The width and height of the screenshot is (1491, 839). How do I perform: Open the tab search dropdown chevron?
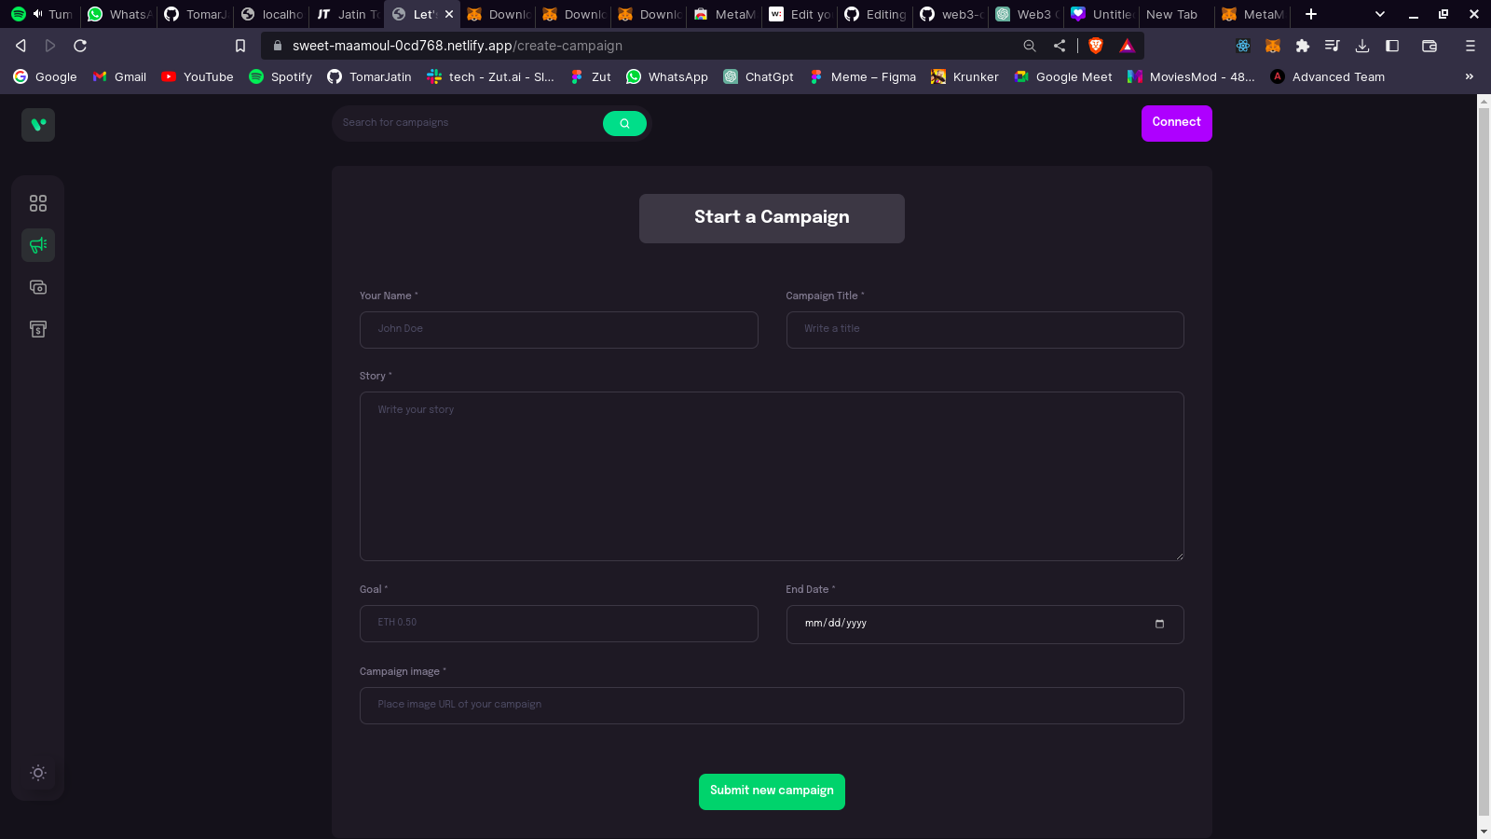1378,14
